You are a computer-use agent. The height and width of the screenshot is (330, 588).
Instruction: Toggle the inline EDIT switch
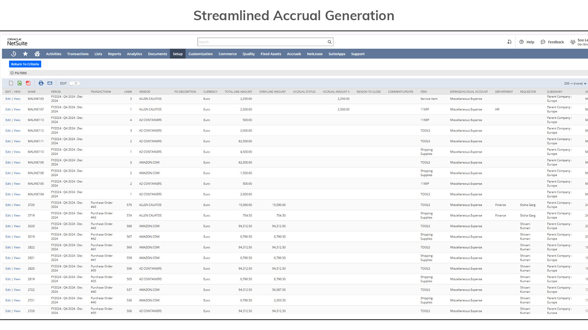[74, 83]
